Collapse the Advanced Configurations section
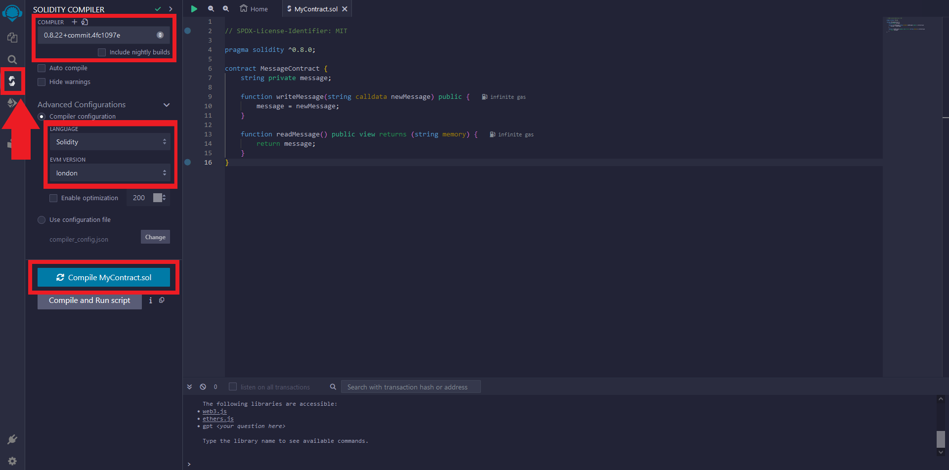949x470 pixels. 167,105
